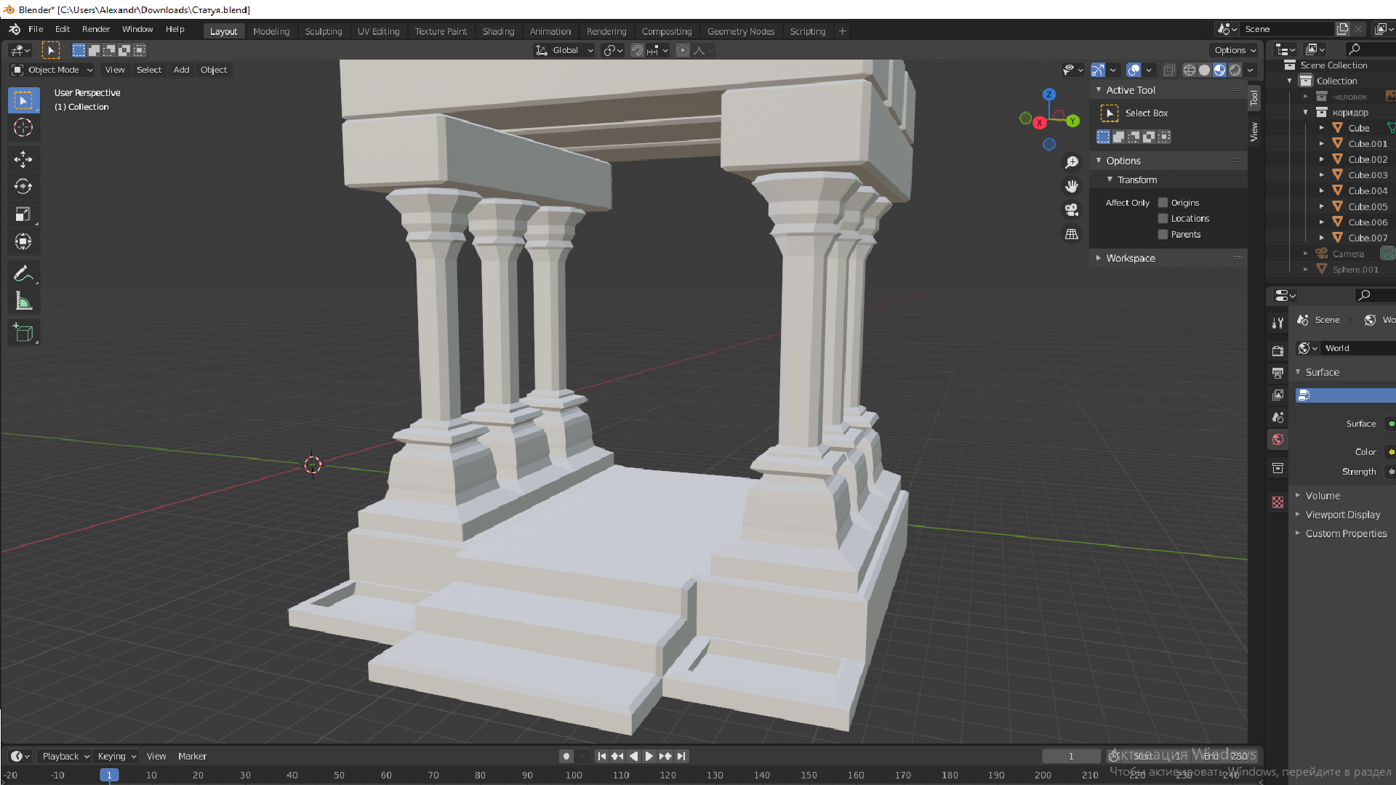
Task: Switch to the Shading workspace tab
Action: (498, 31)
